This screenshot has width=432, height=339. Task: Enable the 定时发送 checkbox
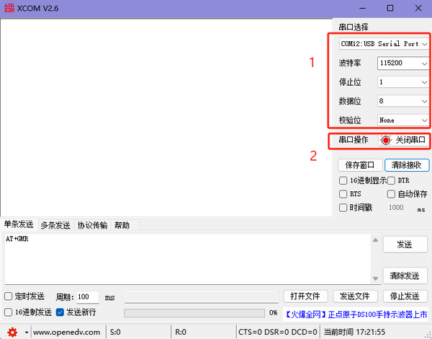click(x=8, y=296)
